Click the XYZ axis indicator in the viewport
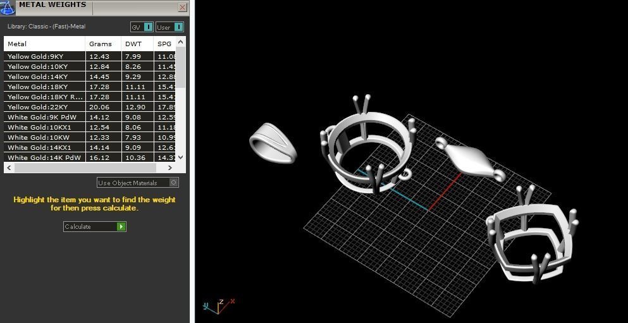Viewport: 628px width, 323px height. pyautogui.click(x=219, y=306)
